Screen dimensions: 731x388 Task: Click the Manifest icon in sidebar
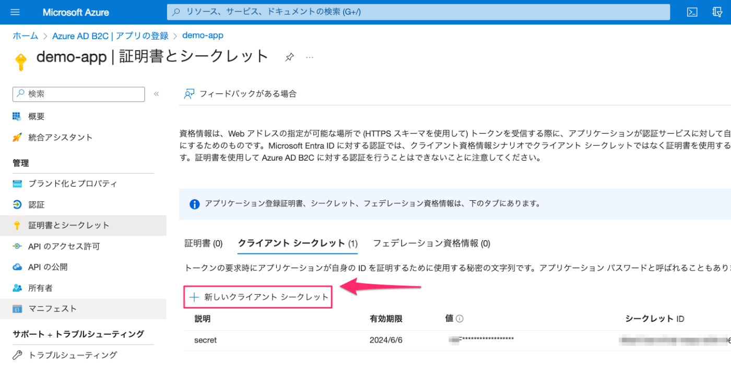tap(17, 309)
